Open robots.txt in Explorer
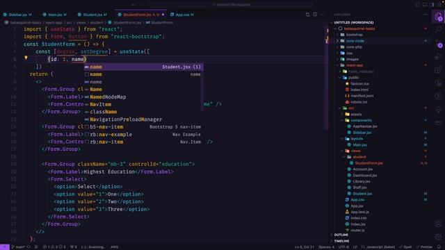The width and height of the screenshot is (445, 250). click(359, 102)
